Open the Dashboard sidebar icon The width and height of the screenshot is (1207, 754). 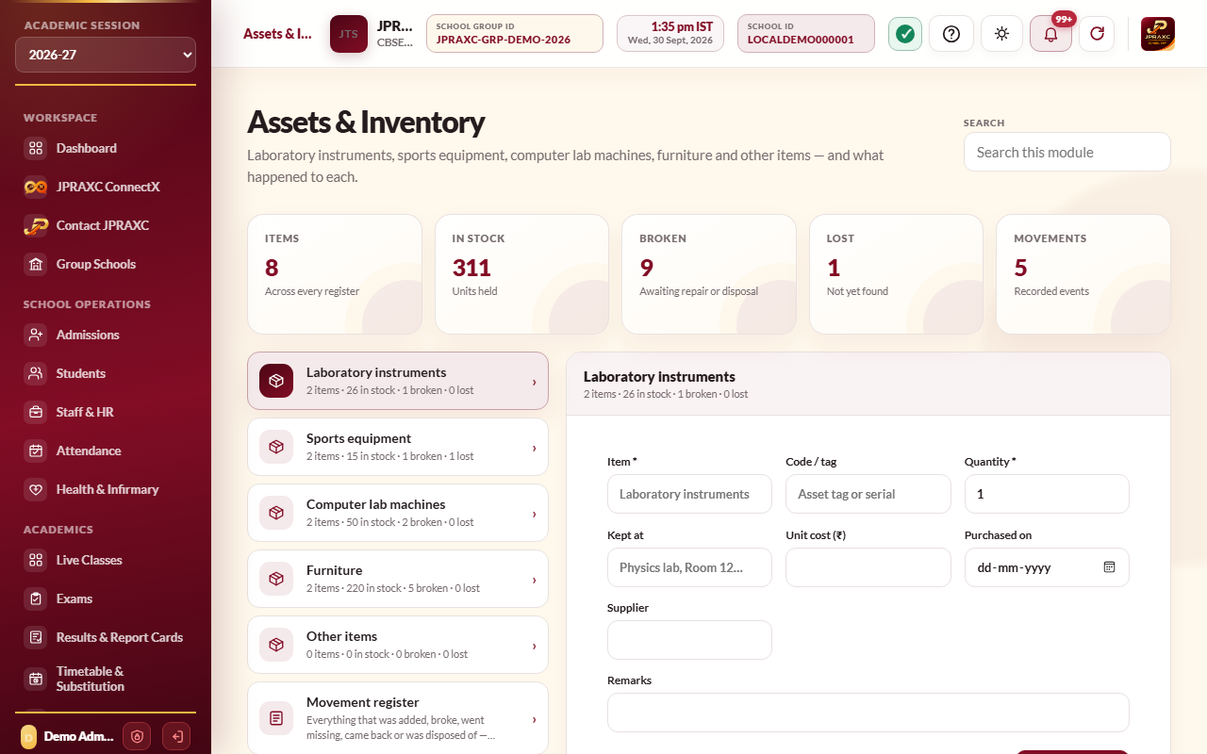click(36, 148)
